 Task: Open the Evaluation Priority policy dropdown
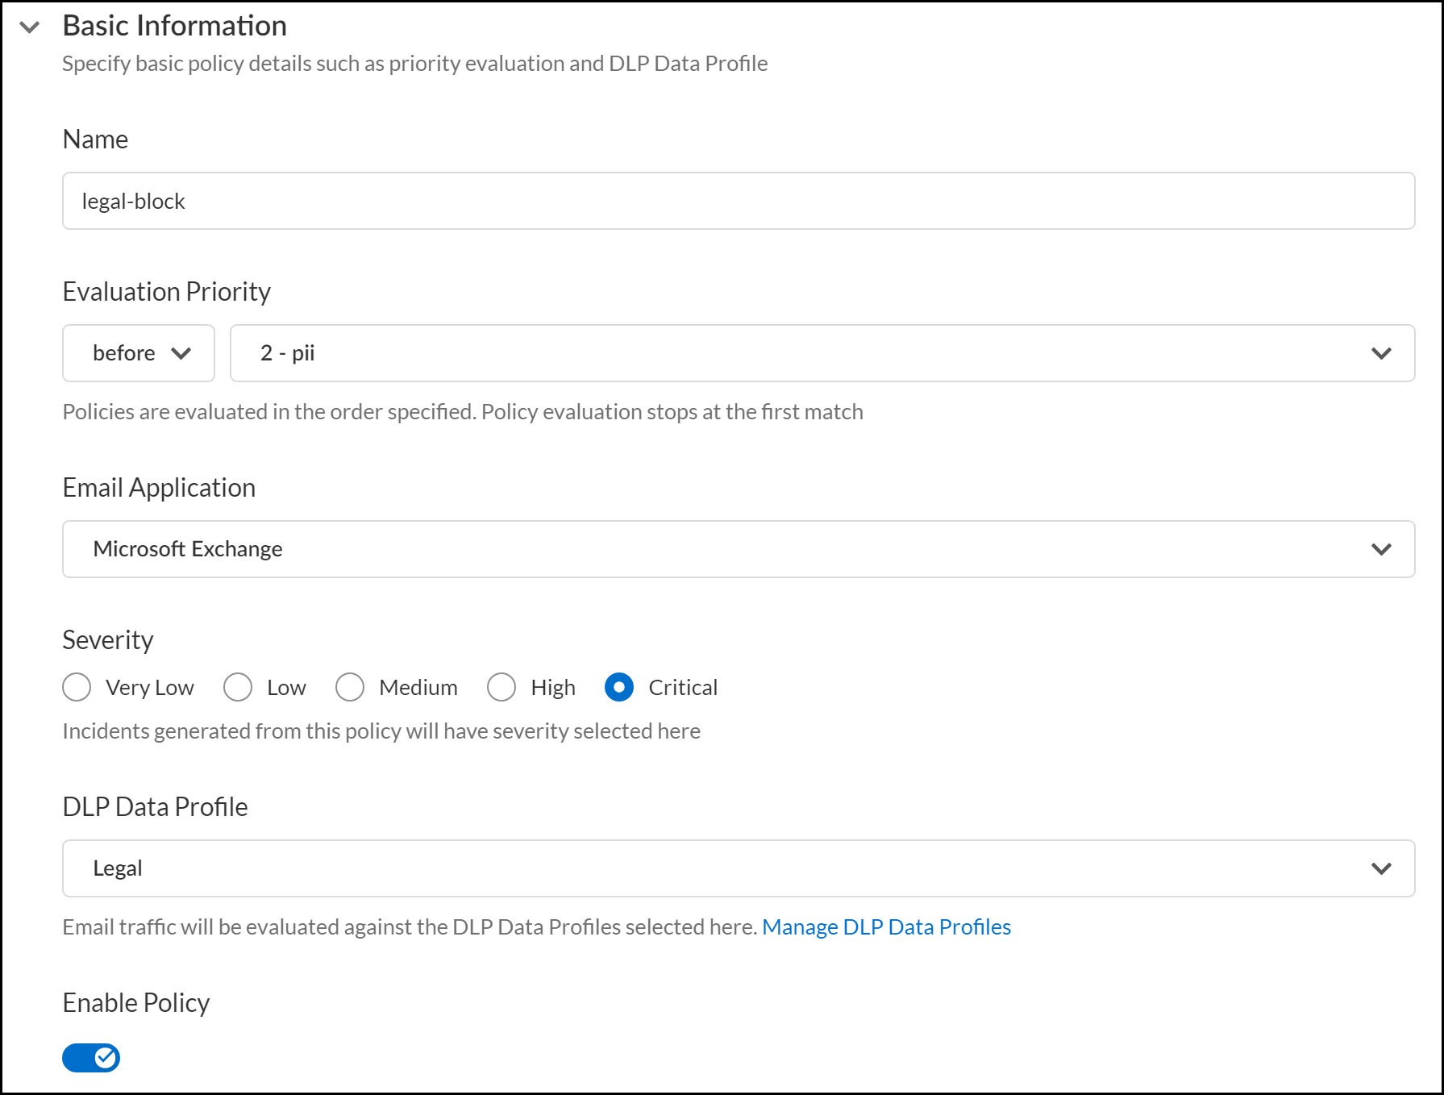(x=822, y=352)
